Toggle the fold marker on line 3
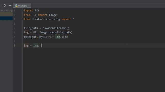165x92 pixels. tap(22, 19)
